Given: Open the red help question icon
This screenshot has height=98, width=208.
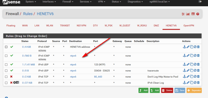Looking at the screenshot, I should click(x=198, y=14).
